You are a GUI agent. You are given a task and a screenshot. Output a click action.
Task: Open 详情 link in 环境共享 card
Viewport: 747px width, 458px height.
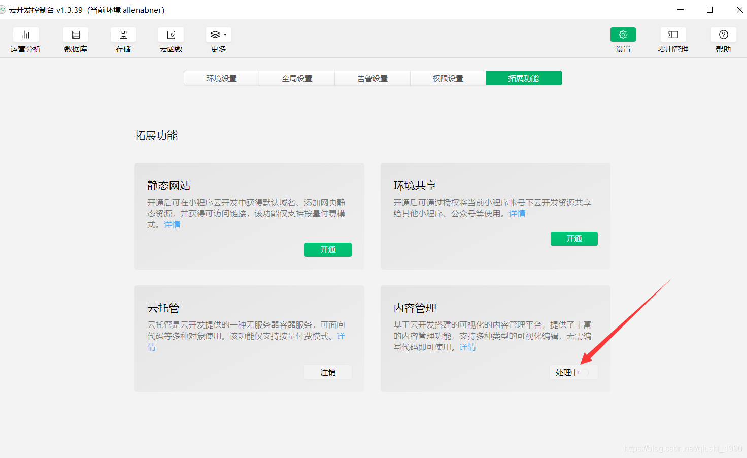[517, 214]
